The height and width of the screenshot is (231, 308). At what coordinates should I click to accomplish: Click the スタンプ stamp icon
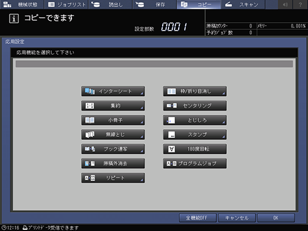(172, 135)
